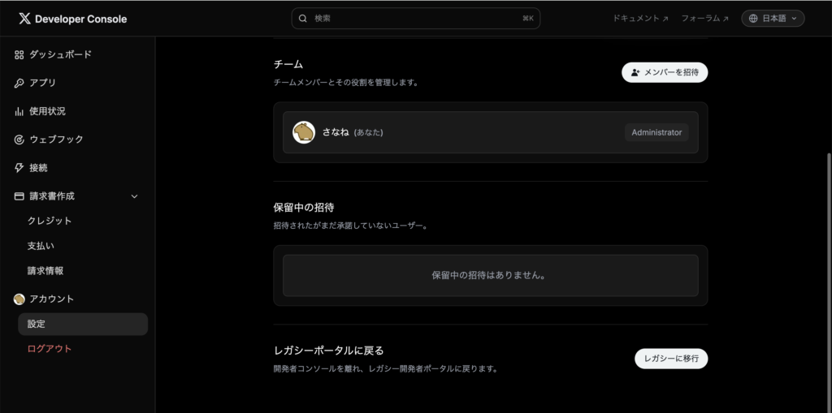Open the ドキュメント external link
832x413 pixels.
[640, 18]
